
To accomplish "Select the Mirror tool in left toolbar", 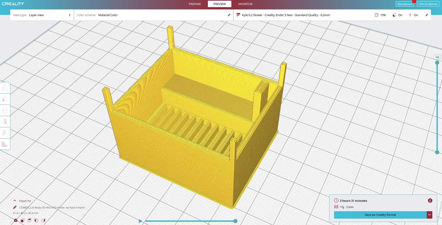I will (x=5, y=122).
